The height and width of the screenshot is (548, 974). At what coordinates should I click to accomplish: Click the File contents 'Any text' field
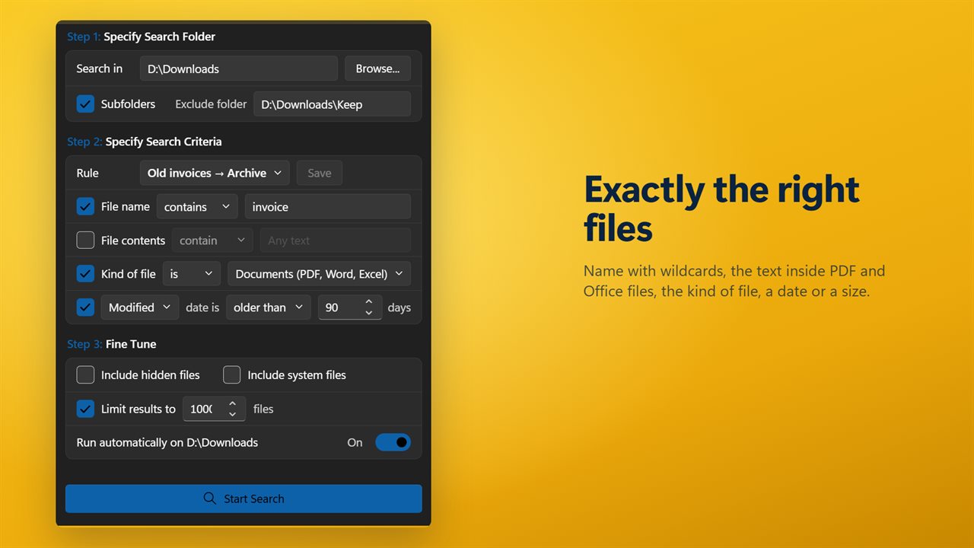(336, 241)
